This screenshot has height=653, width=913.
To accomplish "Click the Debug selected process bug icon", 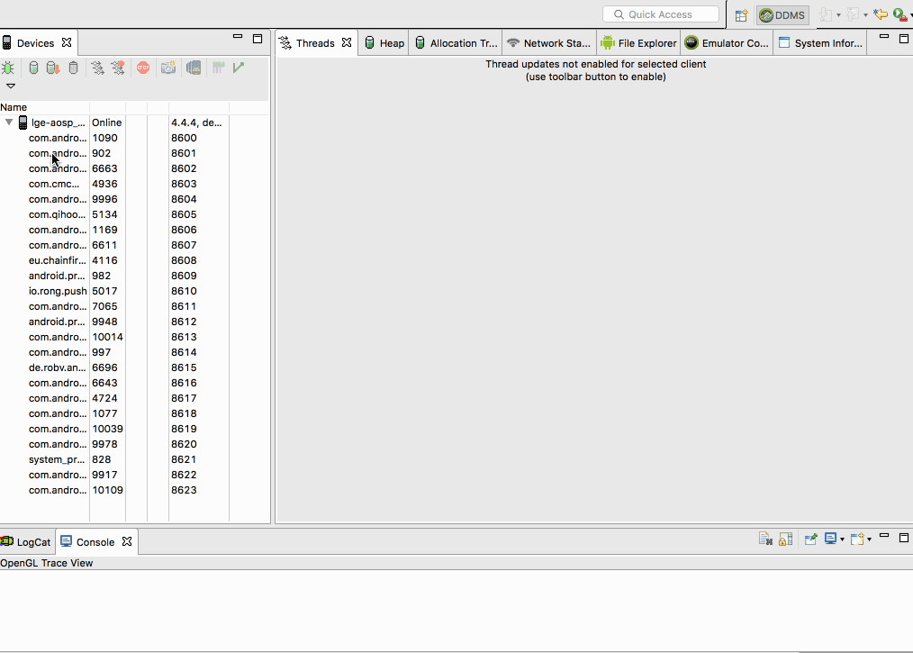I will point(8,68).
